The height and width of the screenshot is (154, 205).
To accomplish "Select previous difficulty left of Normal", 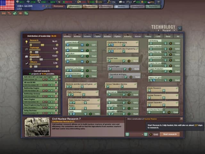I will [159, 30].
